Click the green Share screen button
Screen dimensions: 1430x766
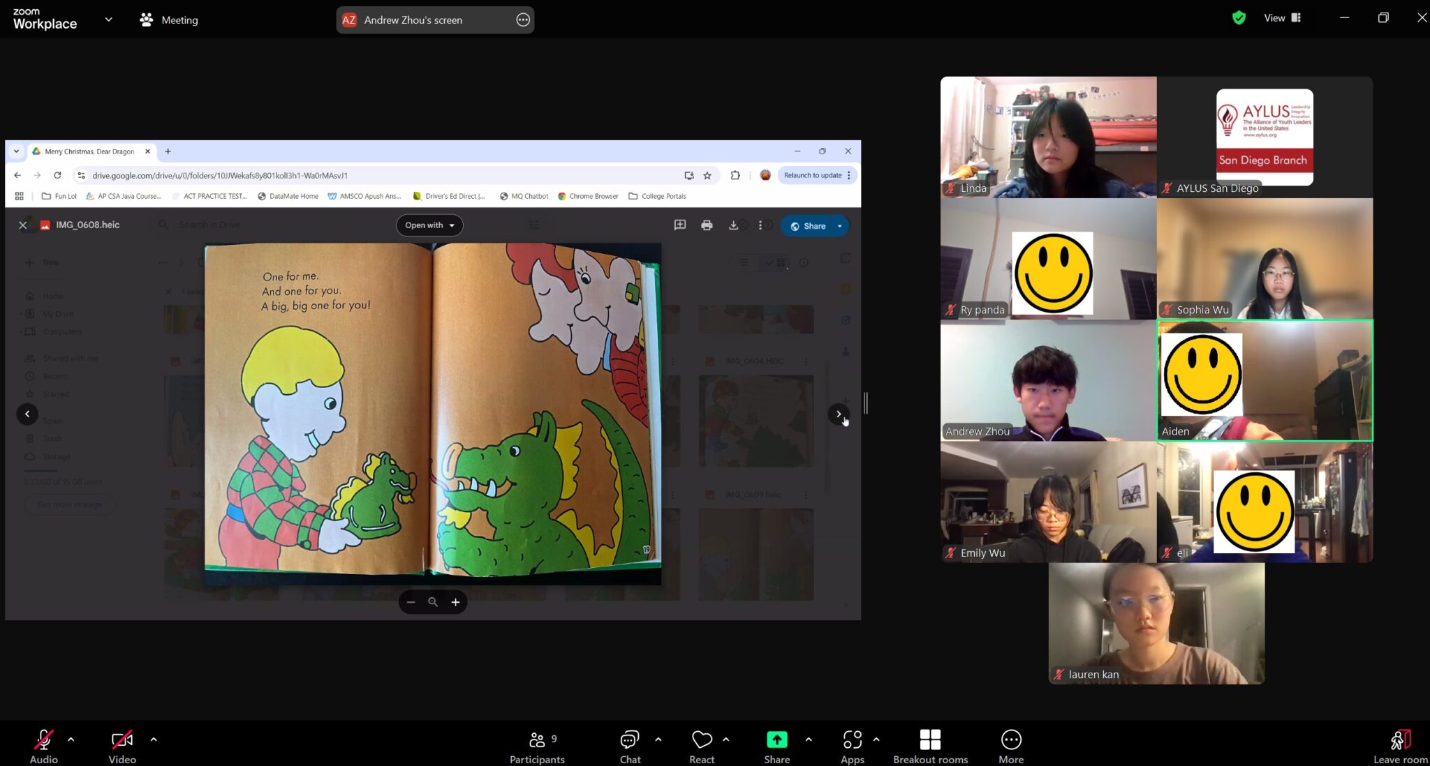776,745
